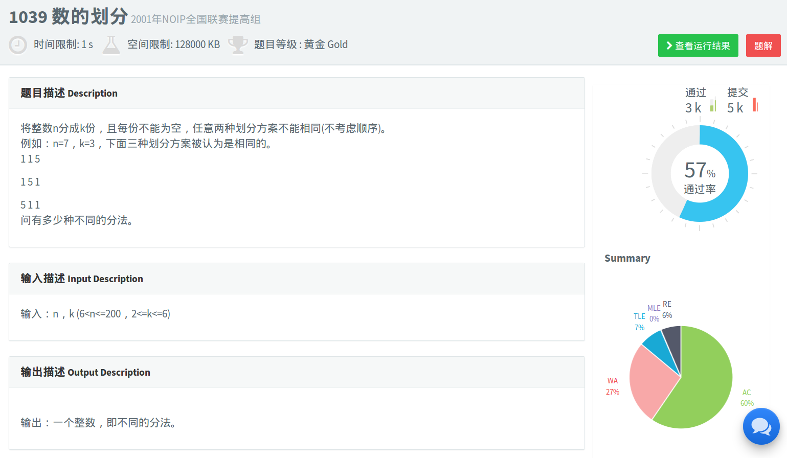Click the 57% 通过率 center label
The height and width of the screenshot is (458, 787).
tap(700, 177)
